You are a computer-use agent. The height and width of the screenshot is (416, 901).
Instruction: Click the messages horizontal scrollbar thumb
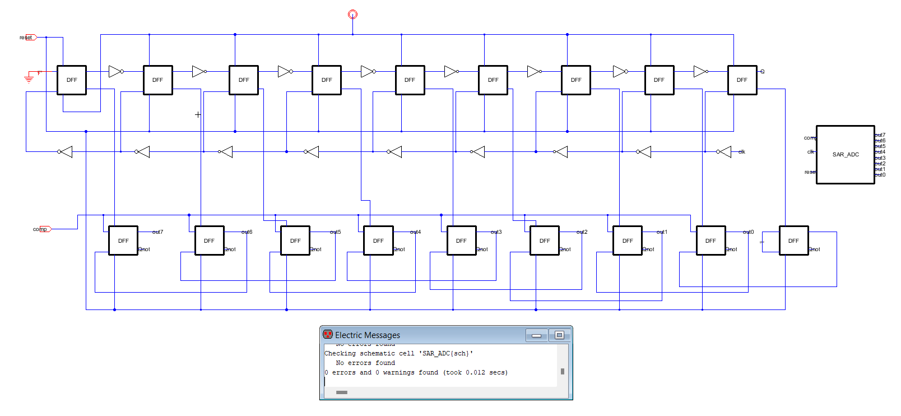(341, 392)
